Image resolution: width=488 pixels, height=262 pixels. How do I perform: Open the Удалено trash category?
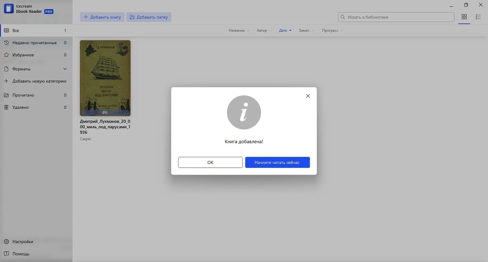pyautogui.click(x=36, y=107)
